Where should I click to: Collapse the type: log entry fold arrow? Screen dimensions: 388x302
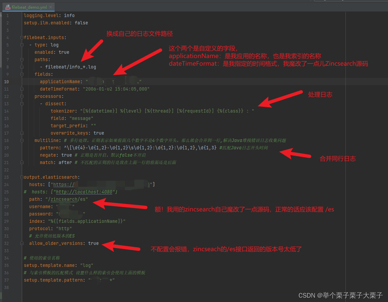click(22, 45)
